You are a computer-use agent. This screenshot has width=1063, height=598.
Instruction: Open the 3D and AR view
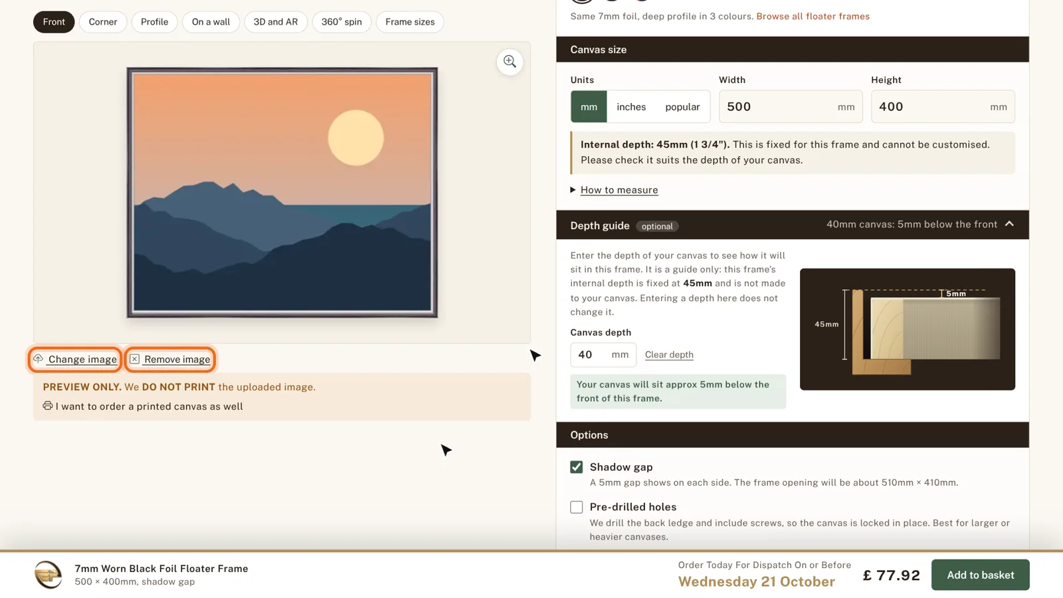click(x=276, y=22)
